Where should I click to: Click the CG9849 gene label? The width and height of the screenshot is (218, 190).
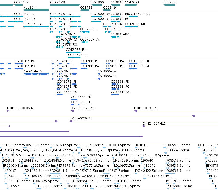coord(109,7)
